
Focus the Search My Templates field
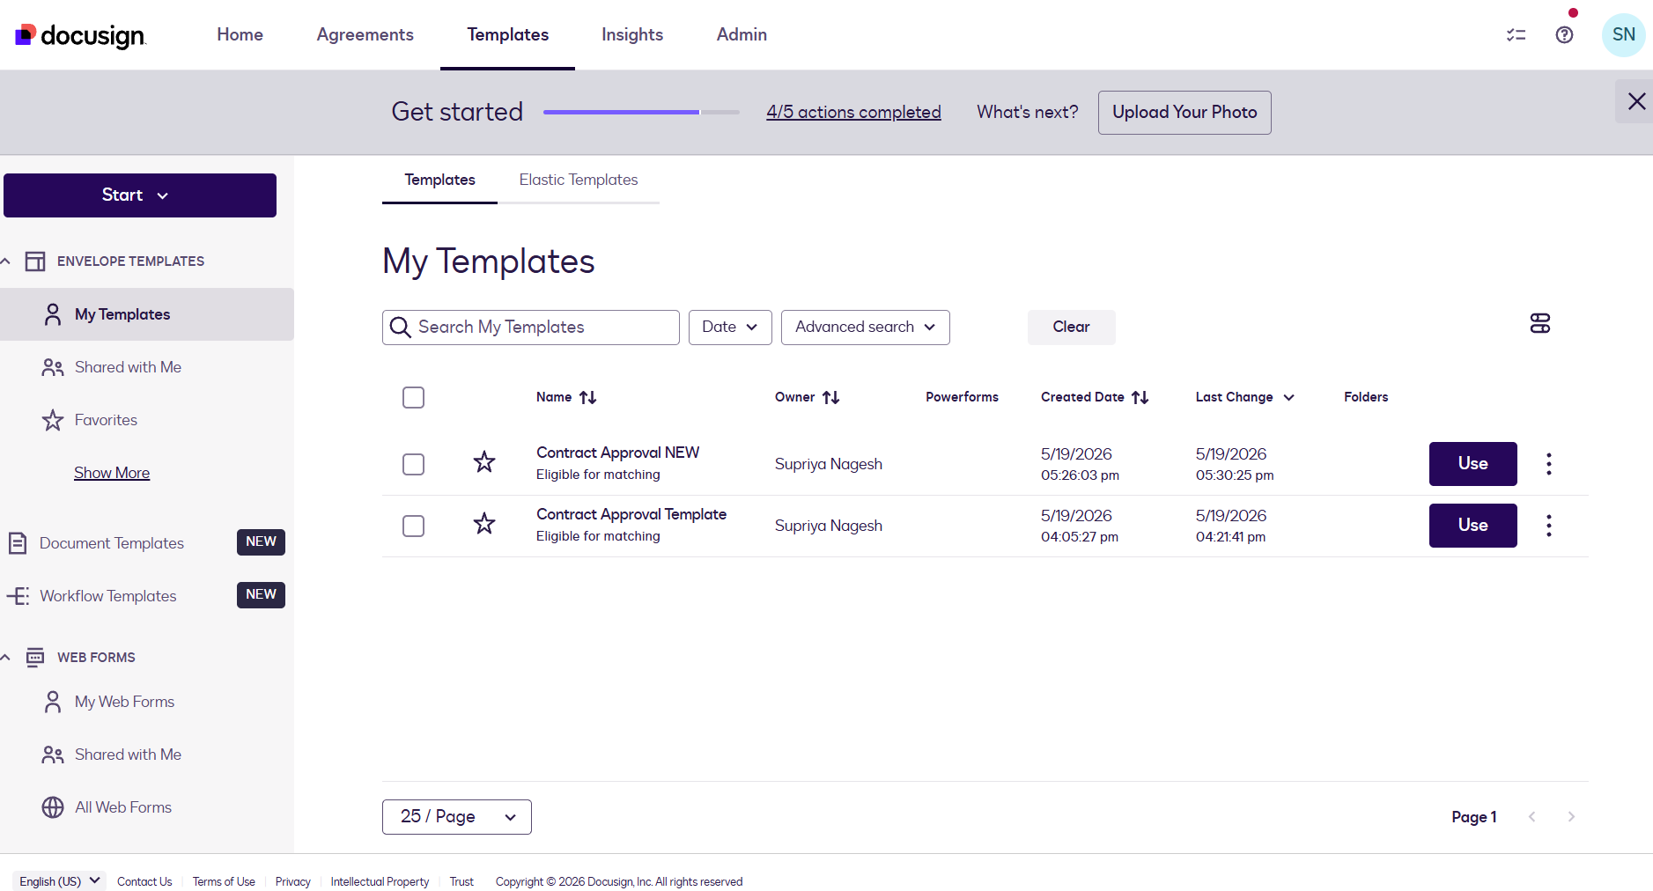tap(531, 328)
